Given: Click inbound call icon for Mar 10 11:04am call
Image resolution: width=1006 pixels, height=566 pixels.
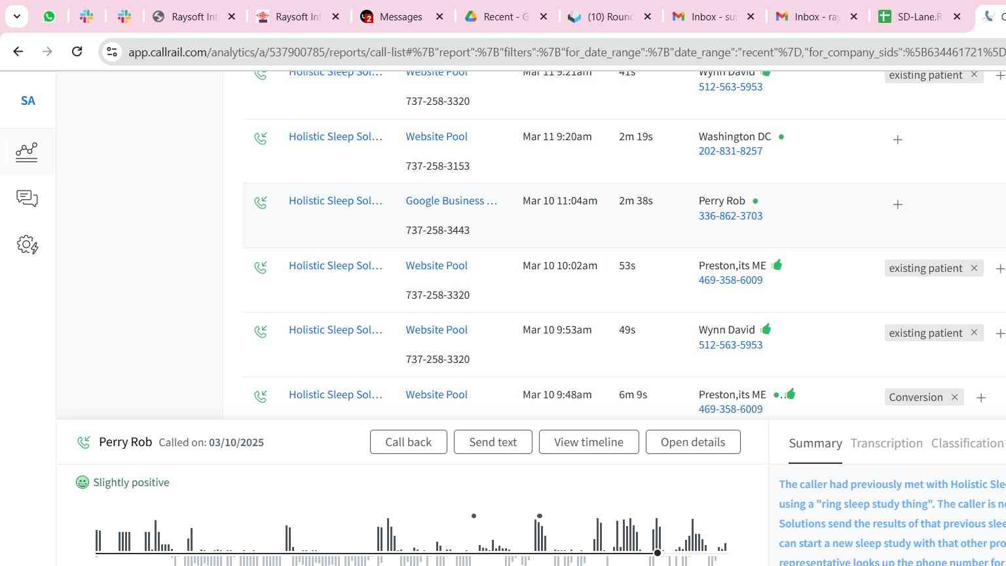Looking at the screenshot, I should [261, 202].
